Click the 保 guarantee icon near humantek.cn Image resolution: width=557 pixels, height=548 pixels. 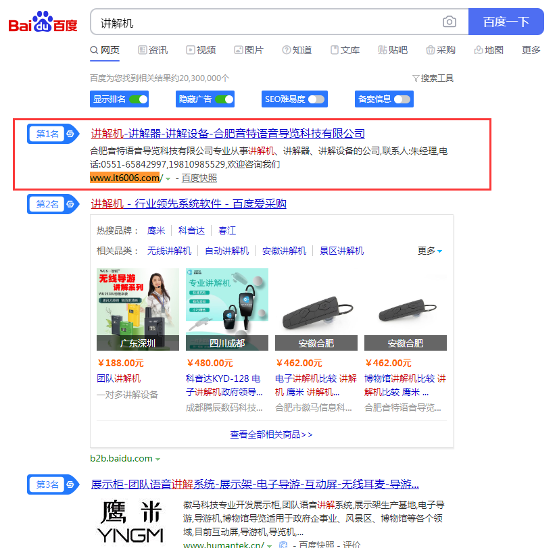[283, 545]
